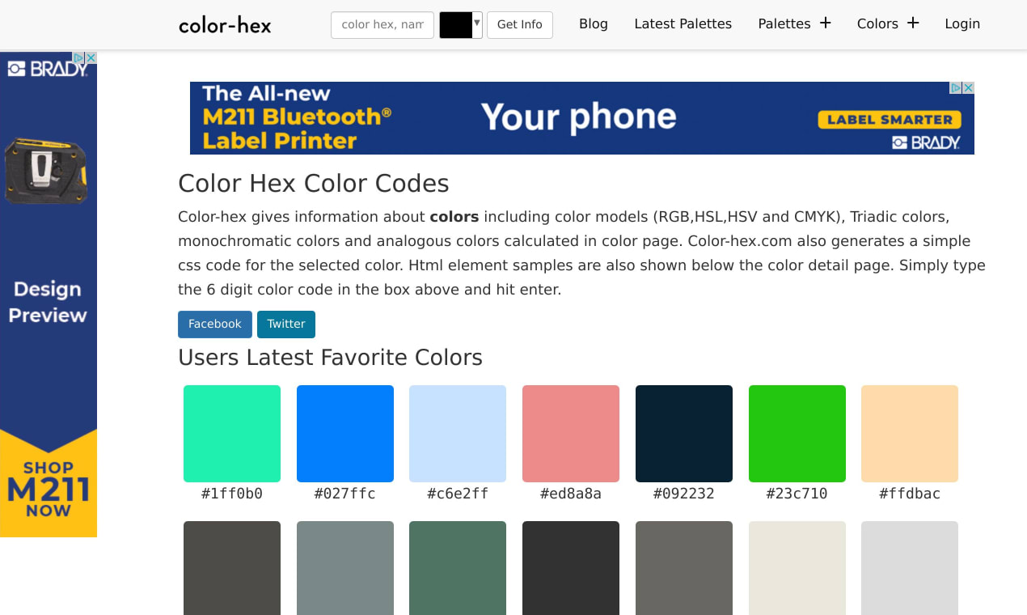Open the Login page
The width and height of the screenshot is (1027, 615).
coord(962,24)
